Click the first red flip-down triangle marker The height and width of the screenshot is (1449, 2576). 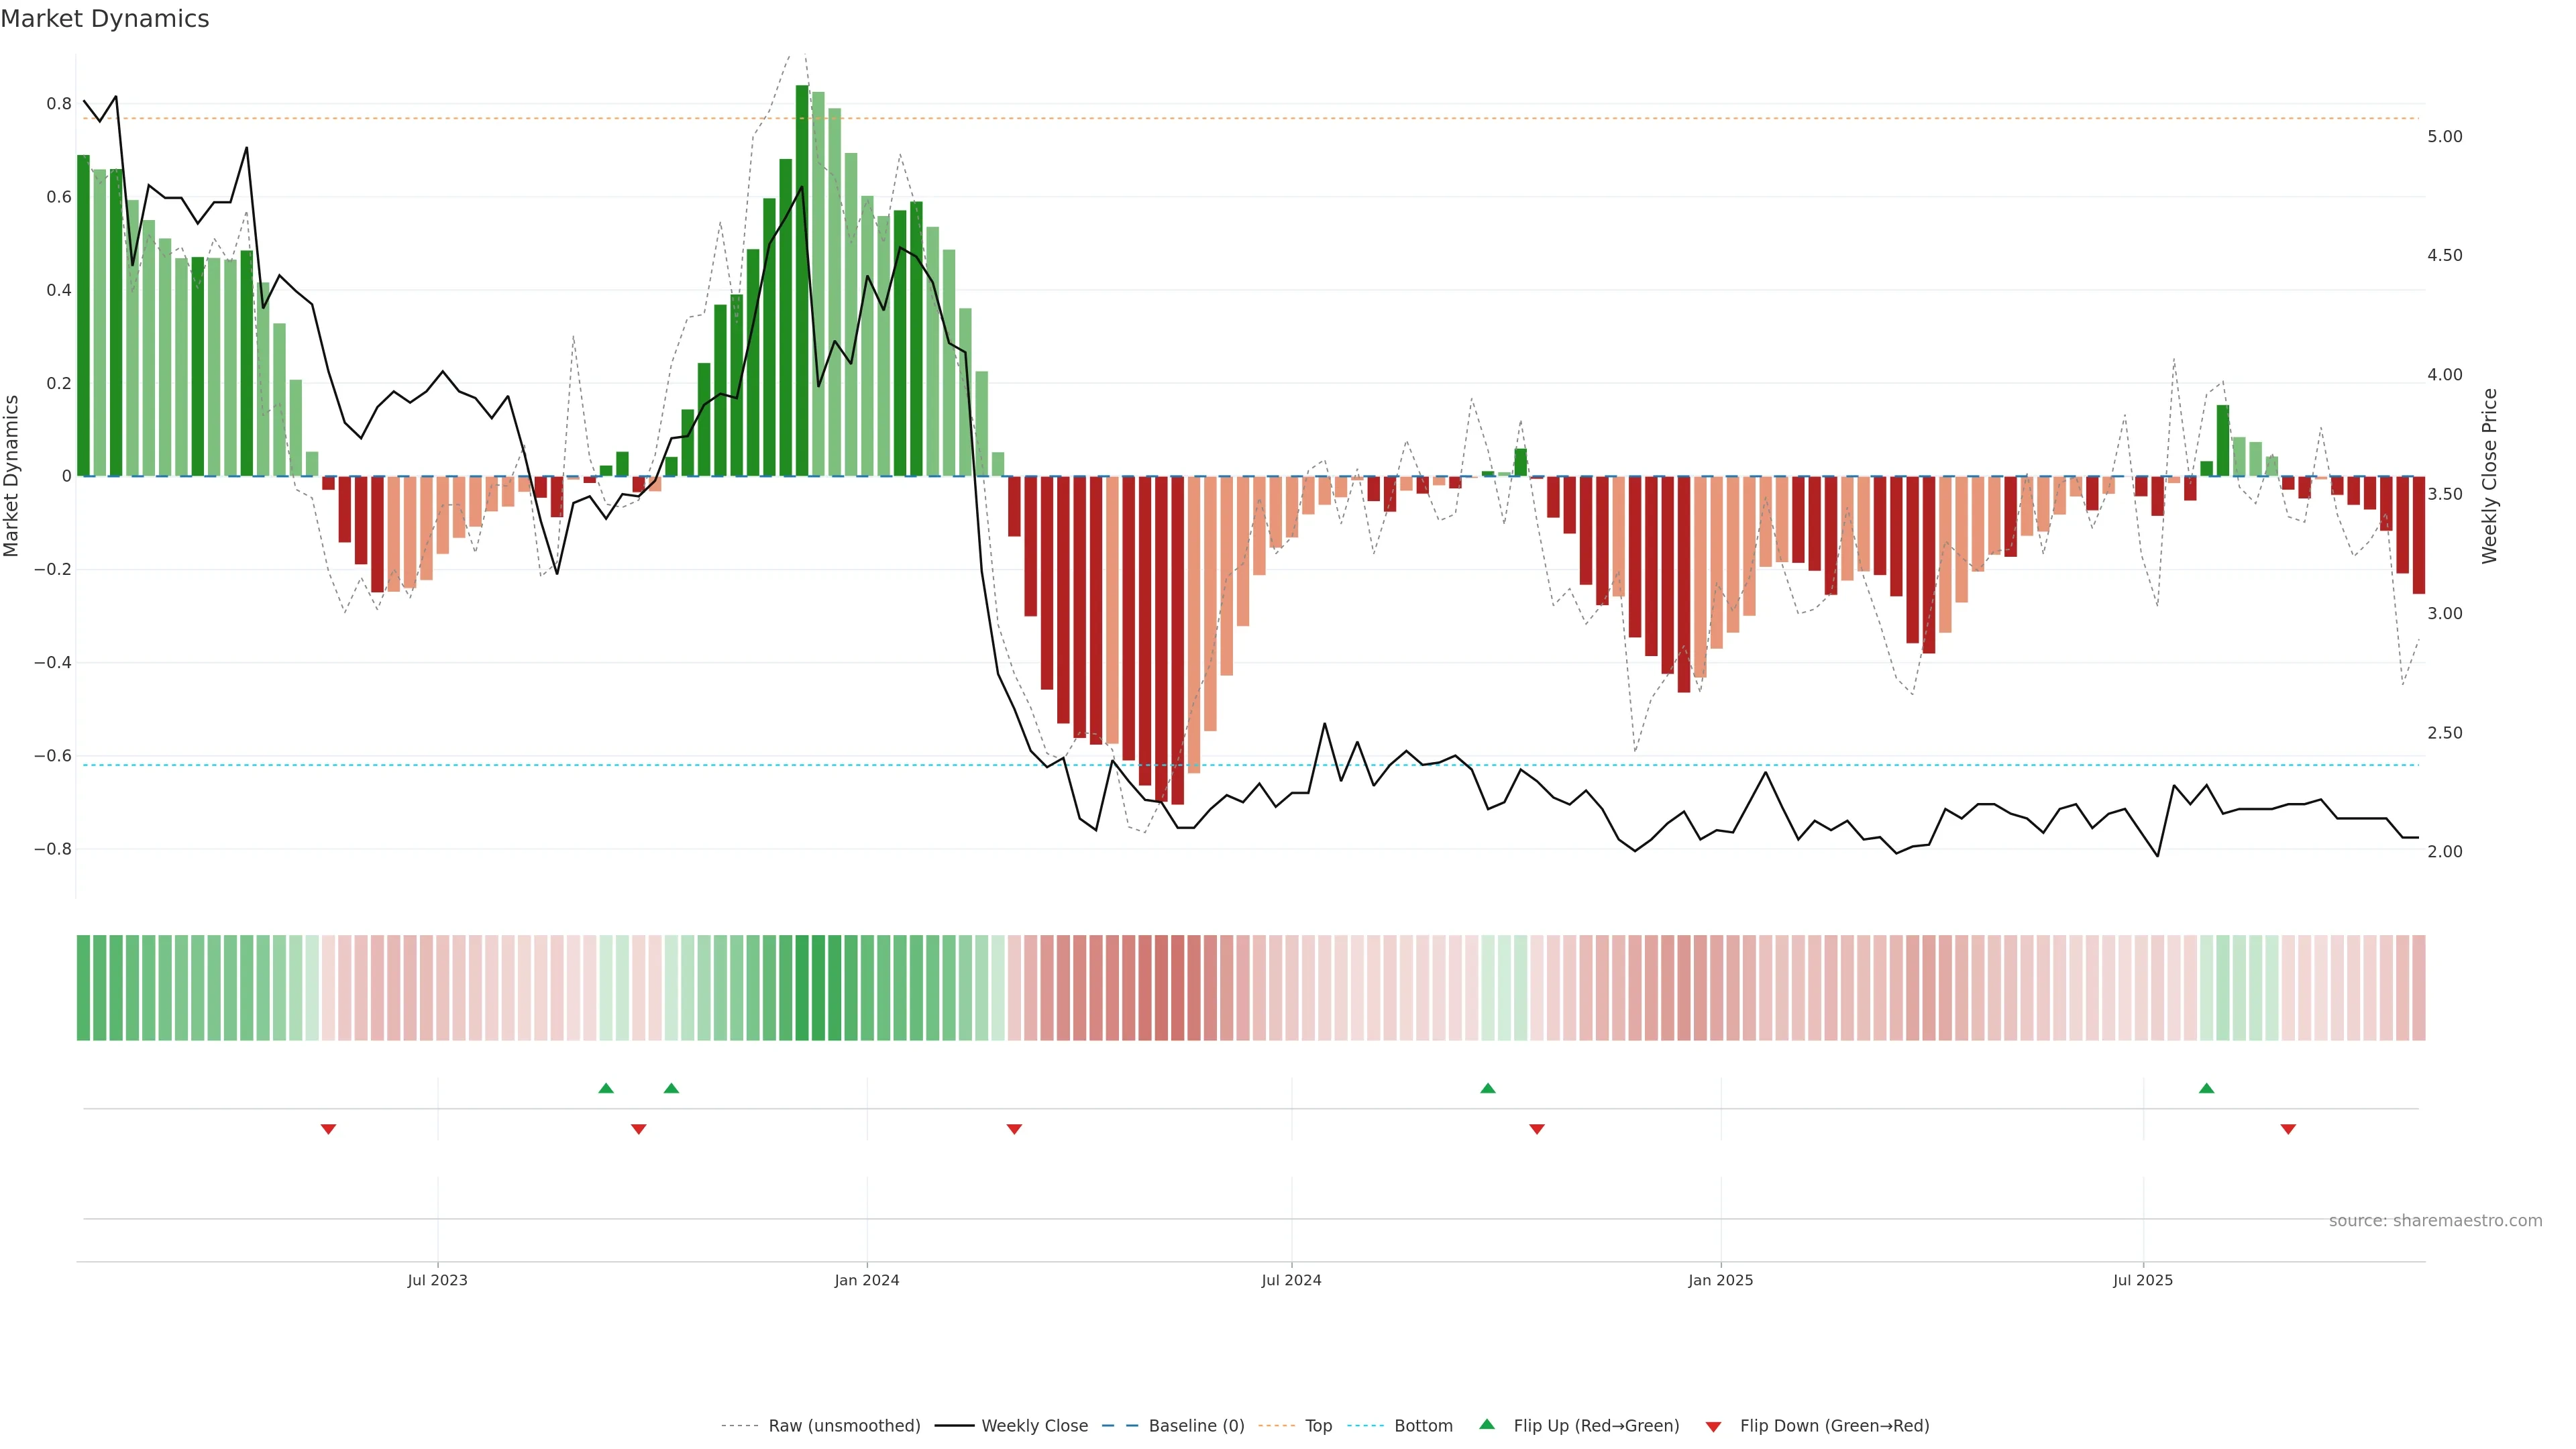(x=328, y=1129)
